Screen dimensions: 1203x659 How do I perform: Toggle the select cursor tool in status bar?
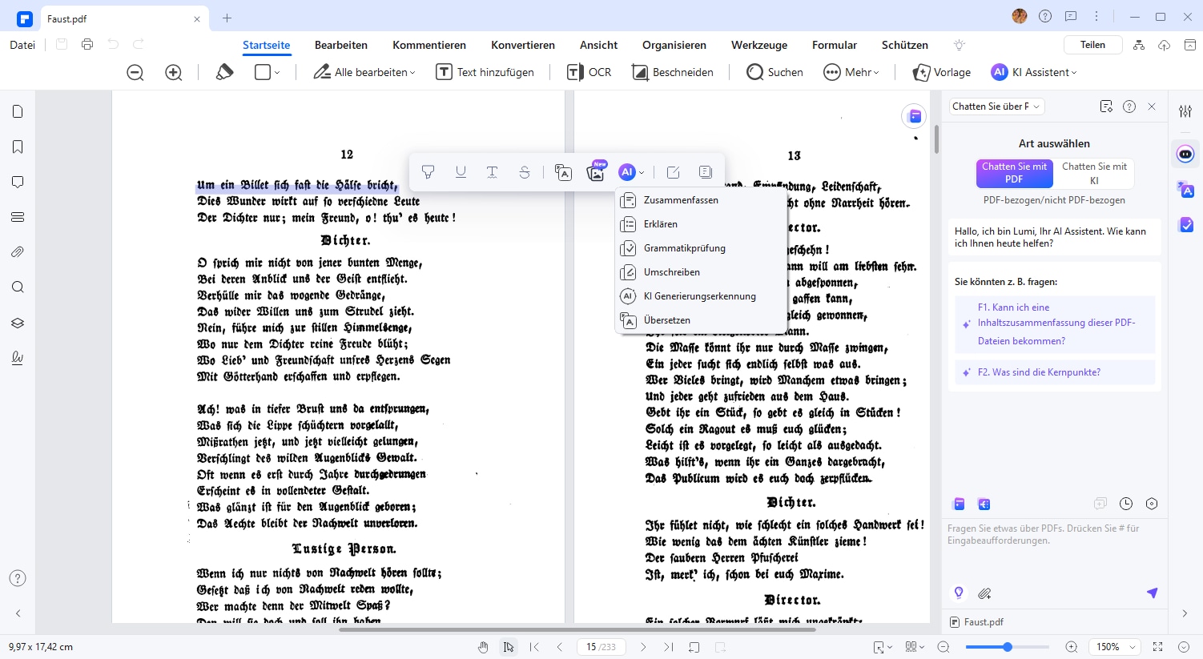(509, 647)
